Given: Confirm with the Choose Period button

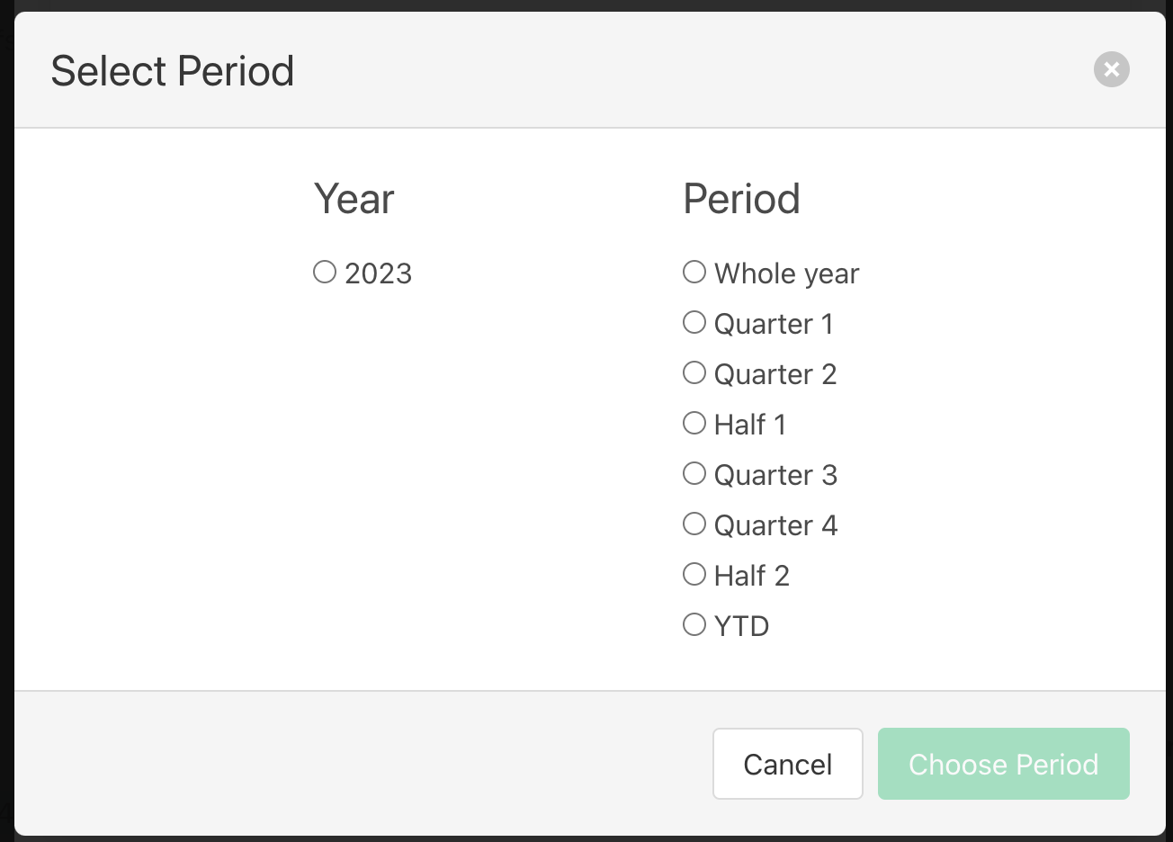Looking at the screenshot, I should [x=1003, y=764].
